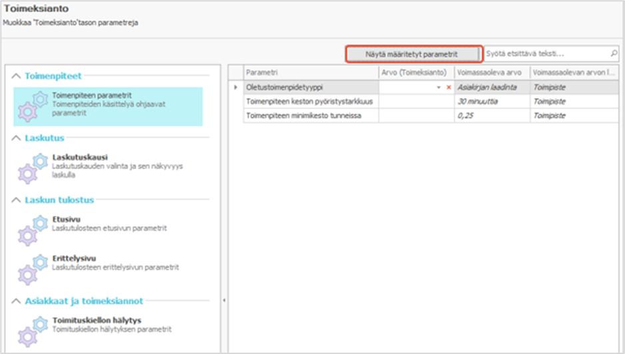This screenshot has width=625, height=354.
Task: Click the Erittelysivu gear icon
Action: point(32,268)
